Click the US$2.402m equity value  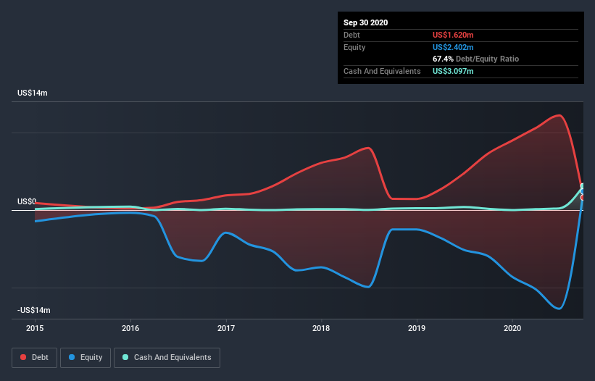[x=453, y=47]
